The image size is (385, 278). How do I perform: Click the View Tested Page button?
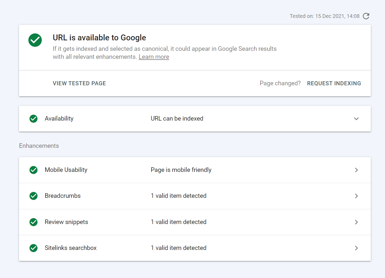click(x=79, y=83)
